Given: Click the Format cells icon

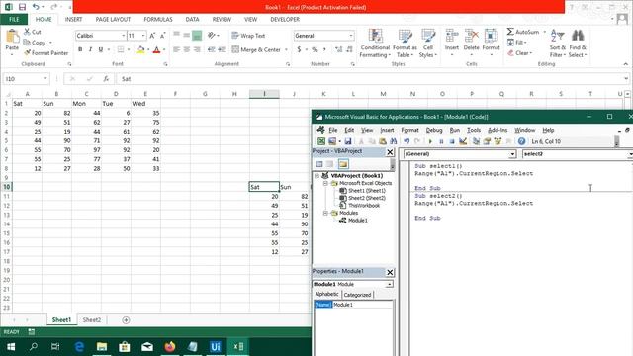Looking at the screenshot, I should pos(491,37).
